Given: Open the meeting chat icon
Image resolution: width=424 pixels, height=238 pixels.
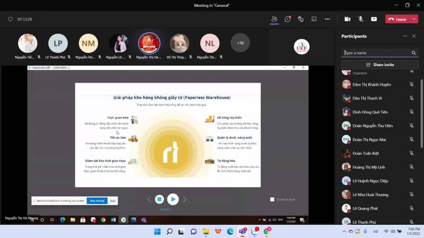Looking at the screenshot, I should pos(287,19).
